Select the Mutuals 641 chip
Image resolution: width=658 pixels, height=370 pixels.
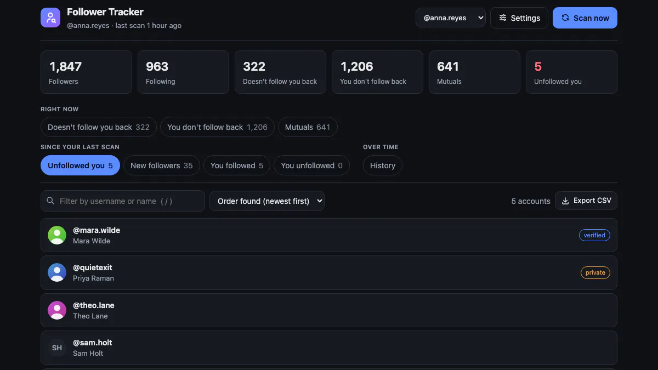[308, 127]
